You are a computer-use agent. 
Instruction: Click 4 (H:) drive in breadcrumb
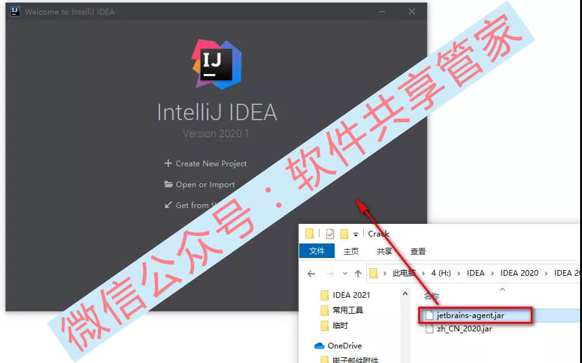441,273
